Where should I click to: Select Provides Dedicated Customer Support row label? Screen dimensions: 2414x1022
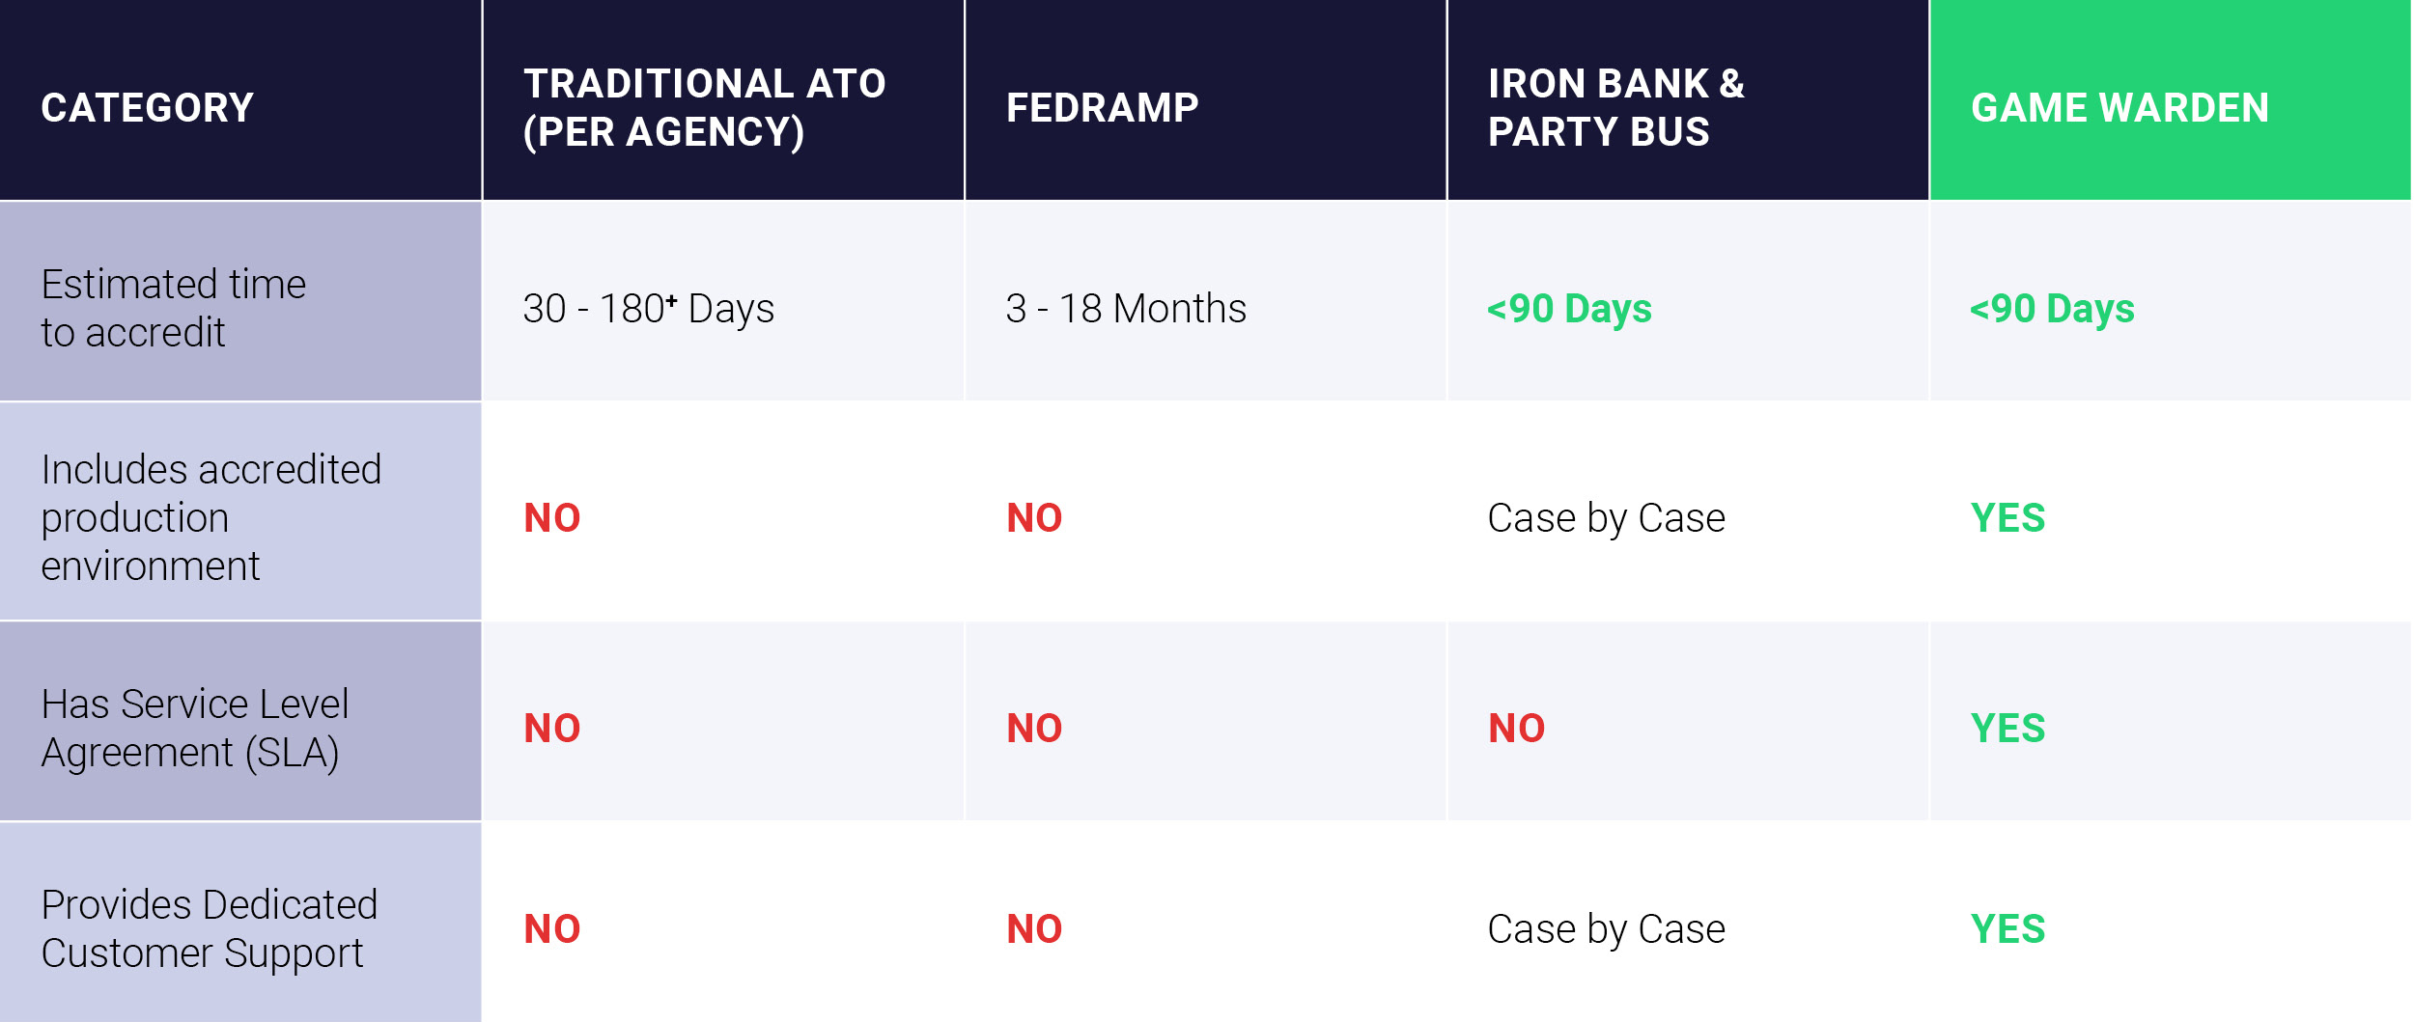click(x=209, y=928)
